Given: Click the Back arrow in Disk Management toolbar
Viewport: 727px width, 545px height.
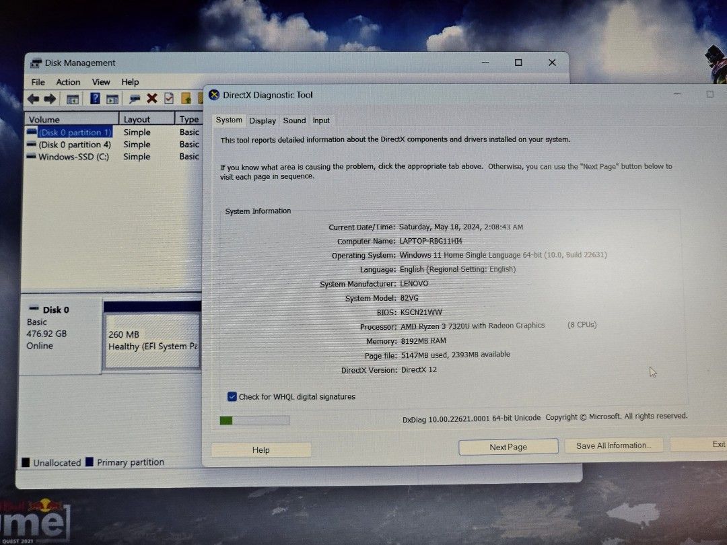Looking at the screenshot, I should pos(33,99).
